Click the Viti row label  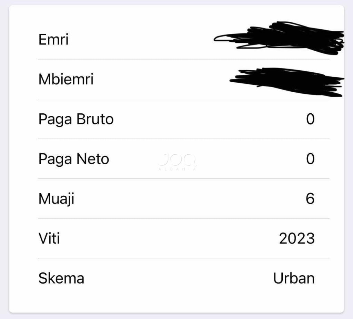coord(49,238)
